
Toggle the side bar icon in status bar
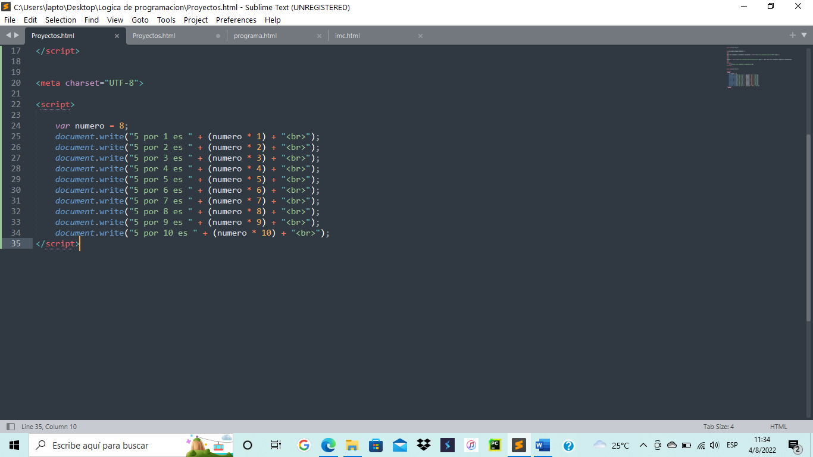(x=10, y=427)
